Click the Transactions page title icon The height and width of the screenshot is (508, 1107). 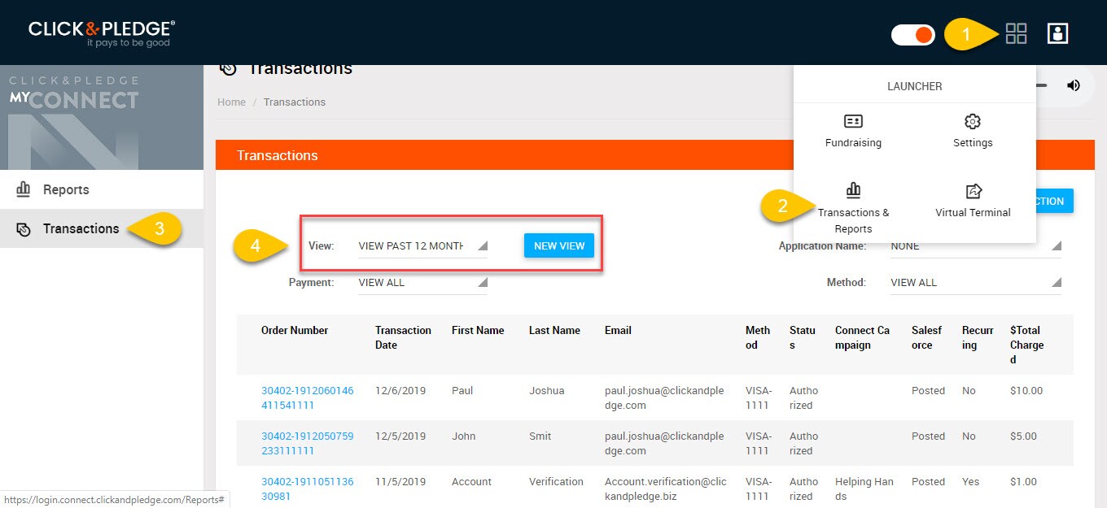pos(229,69)
